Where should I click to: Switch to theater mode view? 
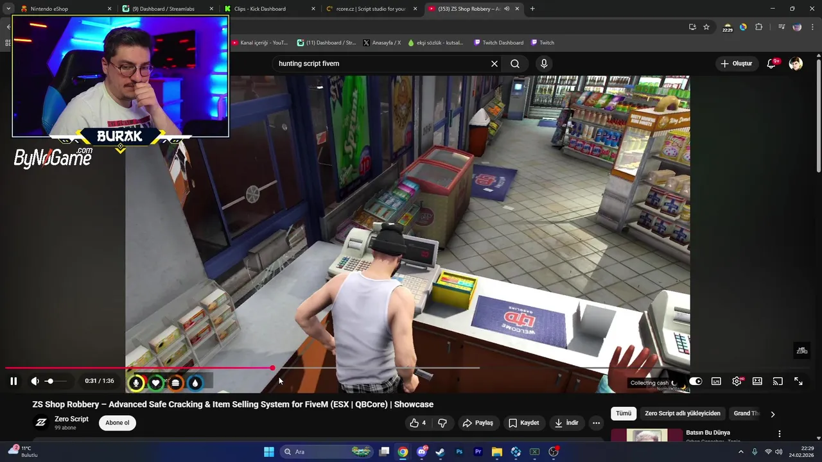point(757,381)
